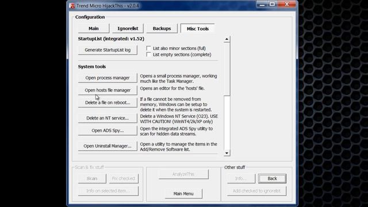Image resolution: width=368 pixels, height=207 pixels.
Task: Click Add checked to ignorelist button
Action: point(256,191)
